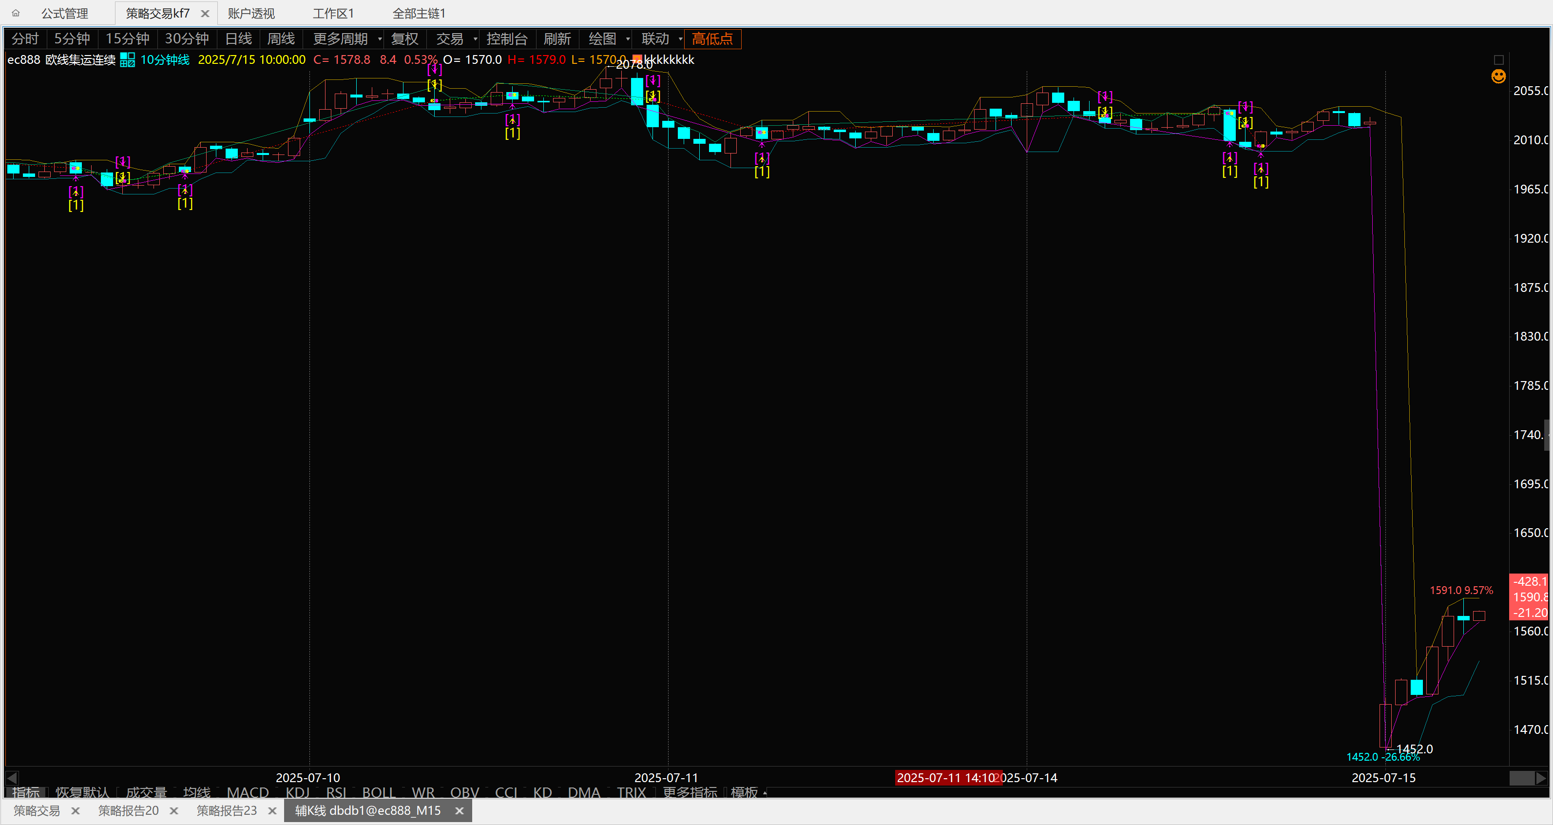
Task: Select the WR indicator
Action: [423, 792]
